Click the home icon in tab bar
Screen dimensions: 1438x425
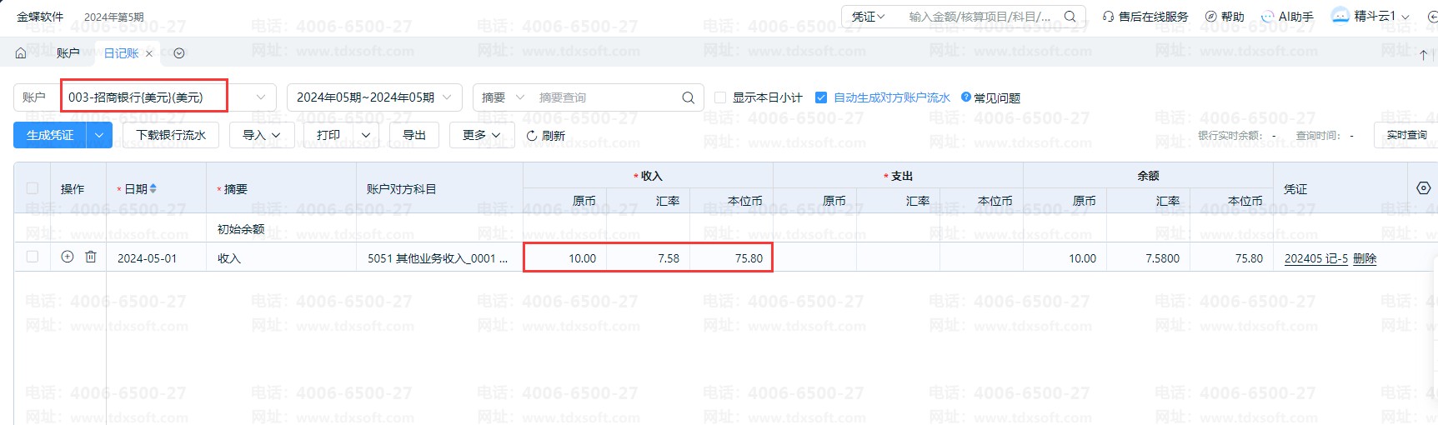click(x=21, y=53)
